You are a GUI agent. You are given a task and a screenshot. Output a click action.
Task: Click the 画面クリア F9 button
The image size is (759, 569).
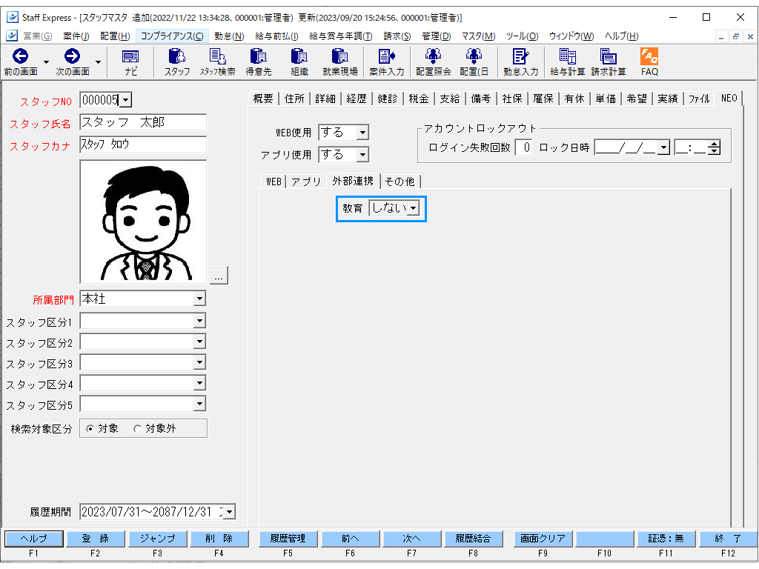543,539
